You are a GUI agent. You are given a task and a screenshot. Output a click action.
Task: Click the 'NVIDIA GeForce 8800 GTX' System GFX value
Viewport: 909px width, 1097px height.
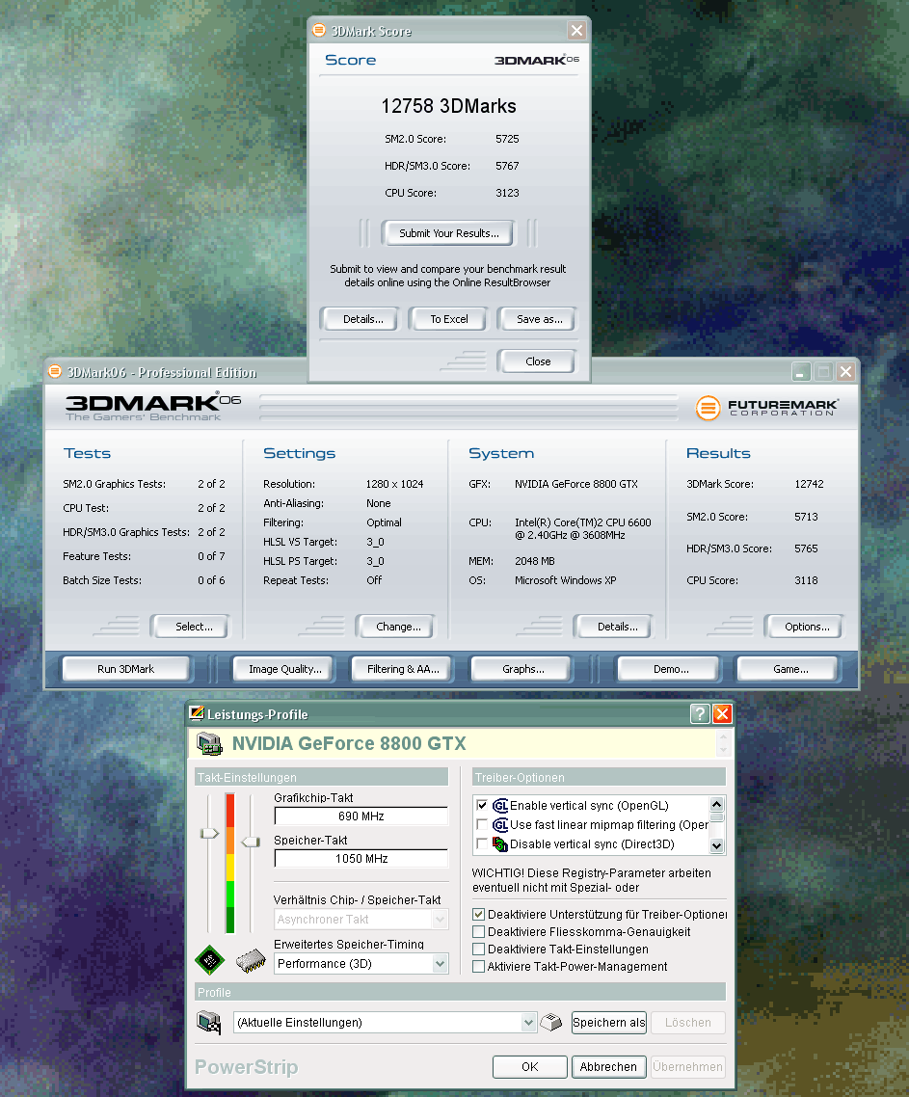pyautogui.click(x=575, y=484)
